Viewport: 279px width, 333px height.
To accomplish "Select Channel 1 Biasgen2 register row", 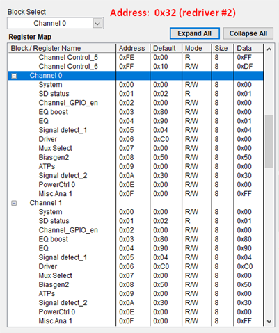I will tap(136, 284).
